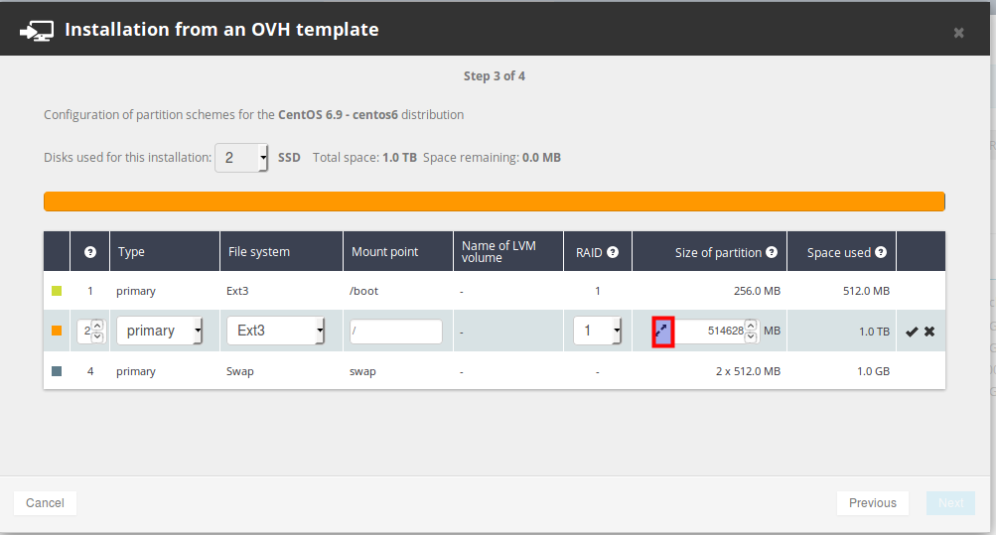Click the partition size input field
996x535 pixels.
[709, 332]
